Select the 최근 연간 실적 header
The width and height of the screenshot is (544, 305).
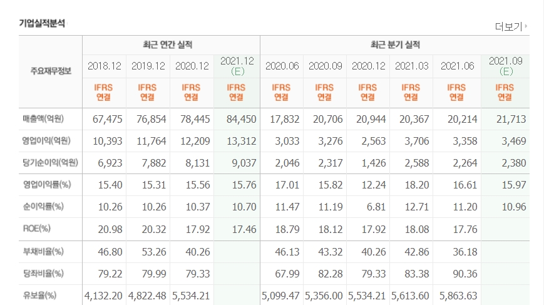pos(168,44)
